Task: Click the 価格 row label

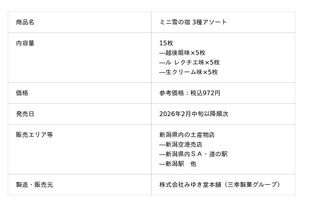Action: (22, 93)
